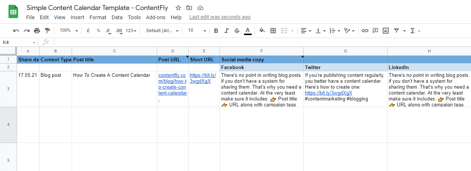Open the fill color picker
Viewport: 471px width, 171px height.
coord(262,31)
